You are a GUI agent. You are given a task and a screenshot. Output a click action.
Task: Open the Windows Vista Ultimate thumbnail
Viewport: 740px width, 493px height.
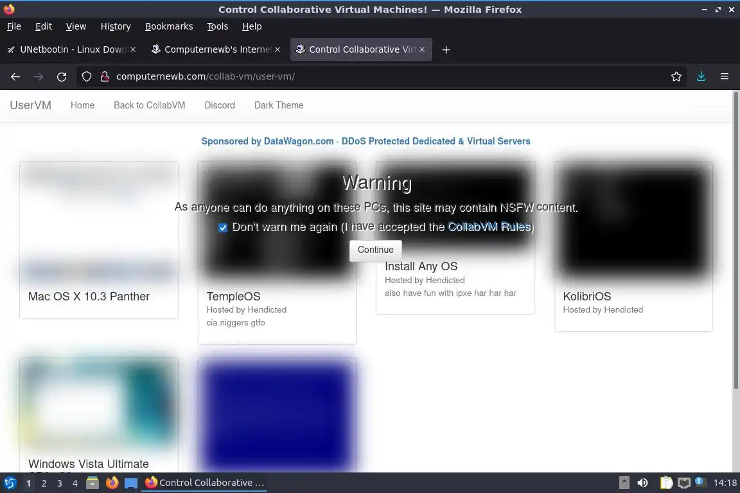tap(99, 404)
